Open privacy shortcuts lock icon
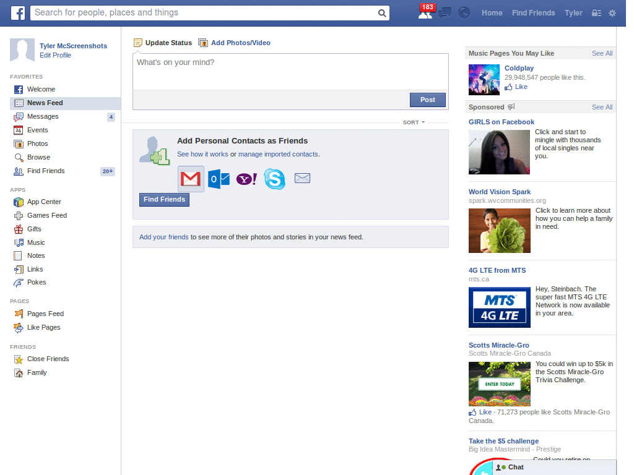The image size is (634, 475). (x=596, y=13)
